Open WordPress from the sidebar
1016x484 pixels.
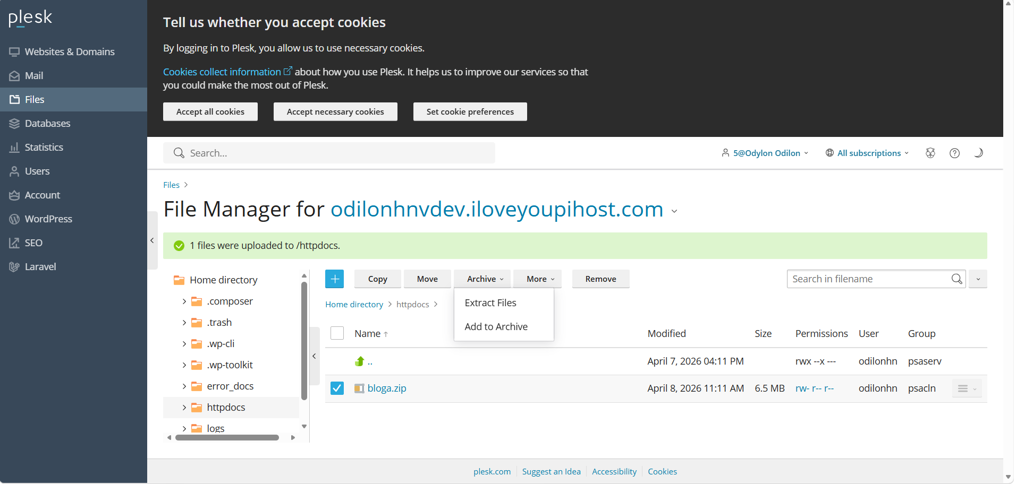coord(48,219)
